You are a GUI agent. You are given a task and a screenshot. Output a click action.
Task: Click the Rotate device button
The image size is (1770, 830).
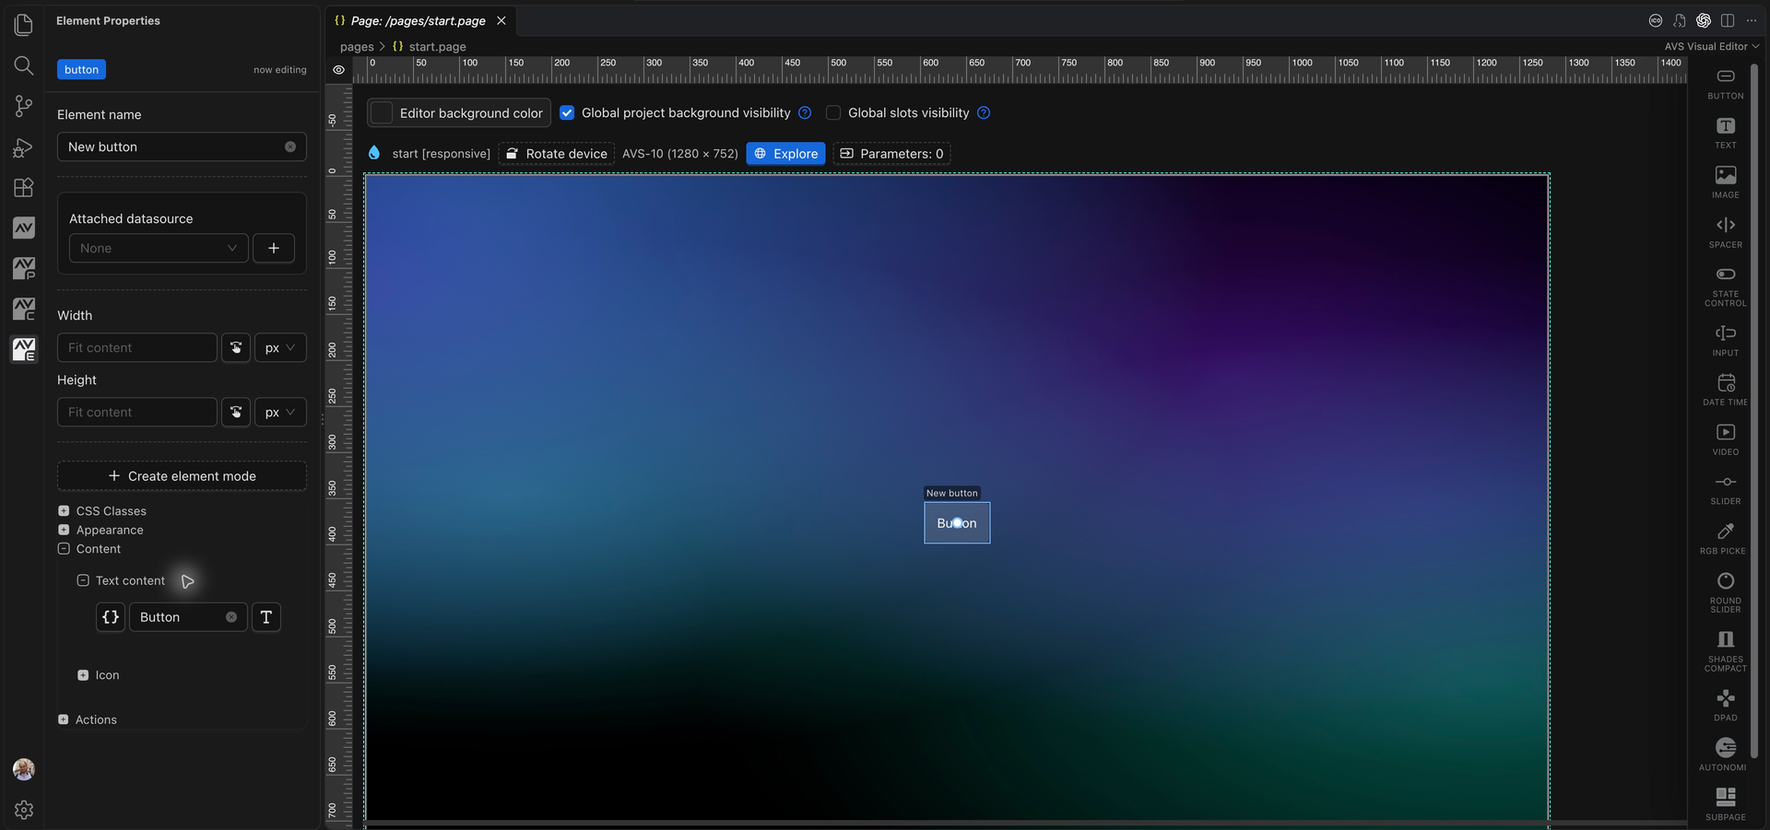[557, 153]
